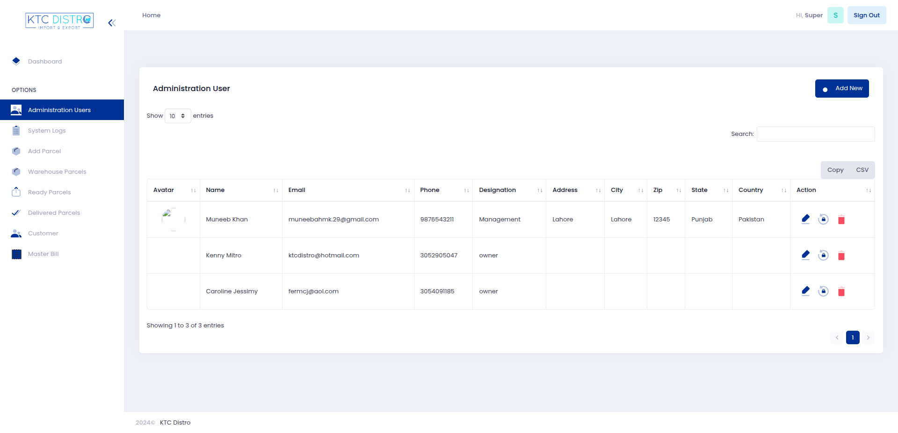This screenshot has width=898, height=433.
Task: Toggle the lock icon for Caroline Jessimy
Action: 824,291
